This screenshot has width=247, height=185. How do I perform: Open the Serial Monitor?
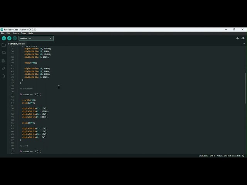[243, 38]
